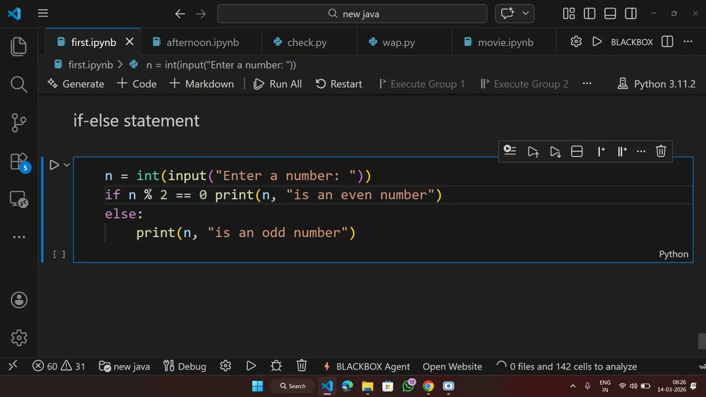This screenshot has width=706, height=397.
Task: Open the Remote Explorer sidebar icon
Action: pyautogui.click(x=19, y=199)
